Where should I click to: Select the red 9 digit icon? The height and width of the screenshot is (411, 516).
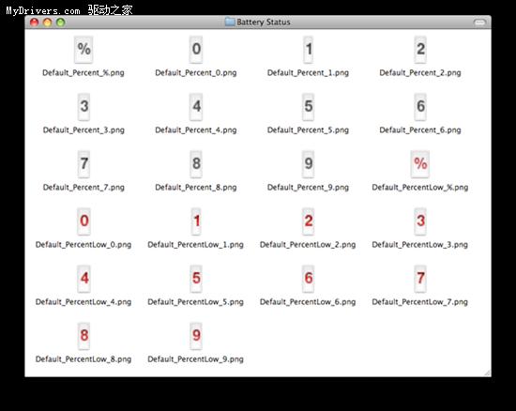click(196, 336)
